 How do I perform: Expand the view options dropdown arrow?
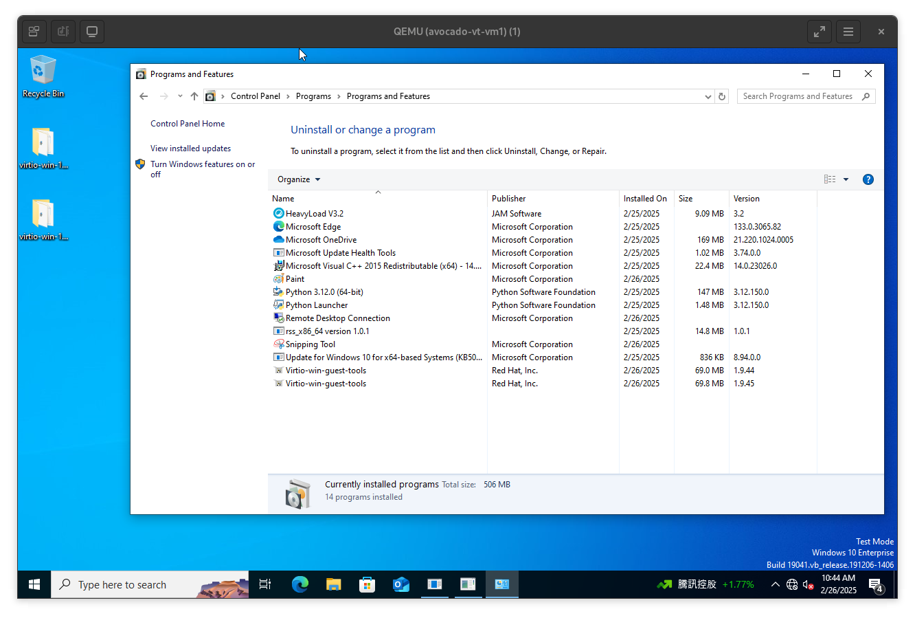(x=846, y=179)
